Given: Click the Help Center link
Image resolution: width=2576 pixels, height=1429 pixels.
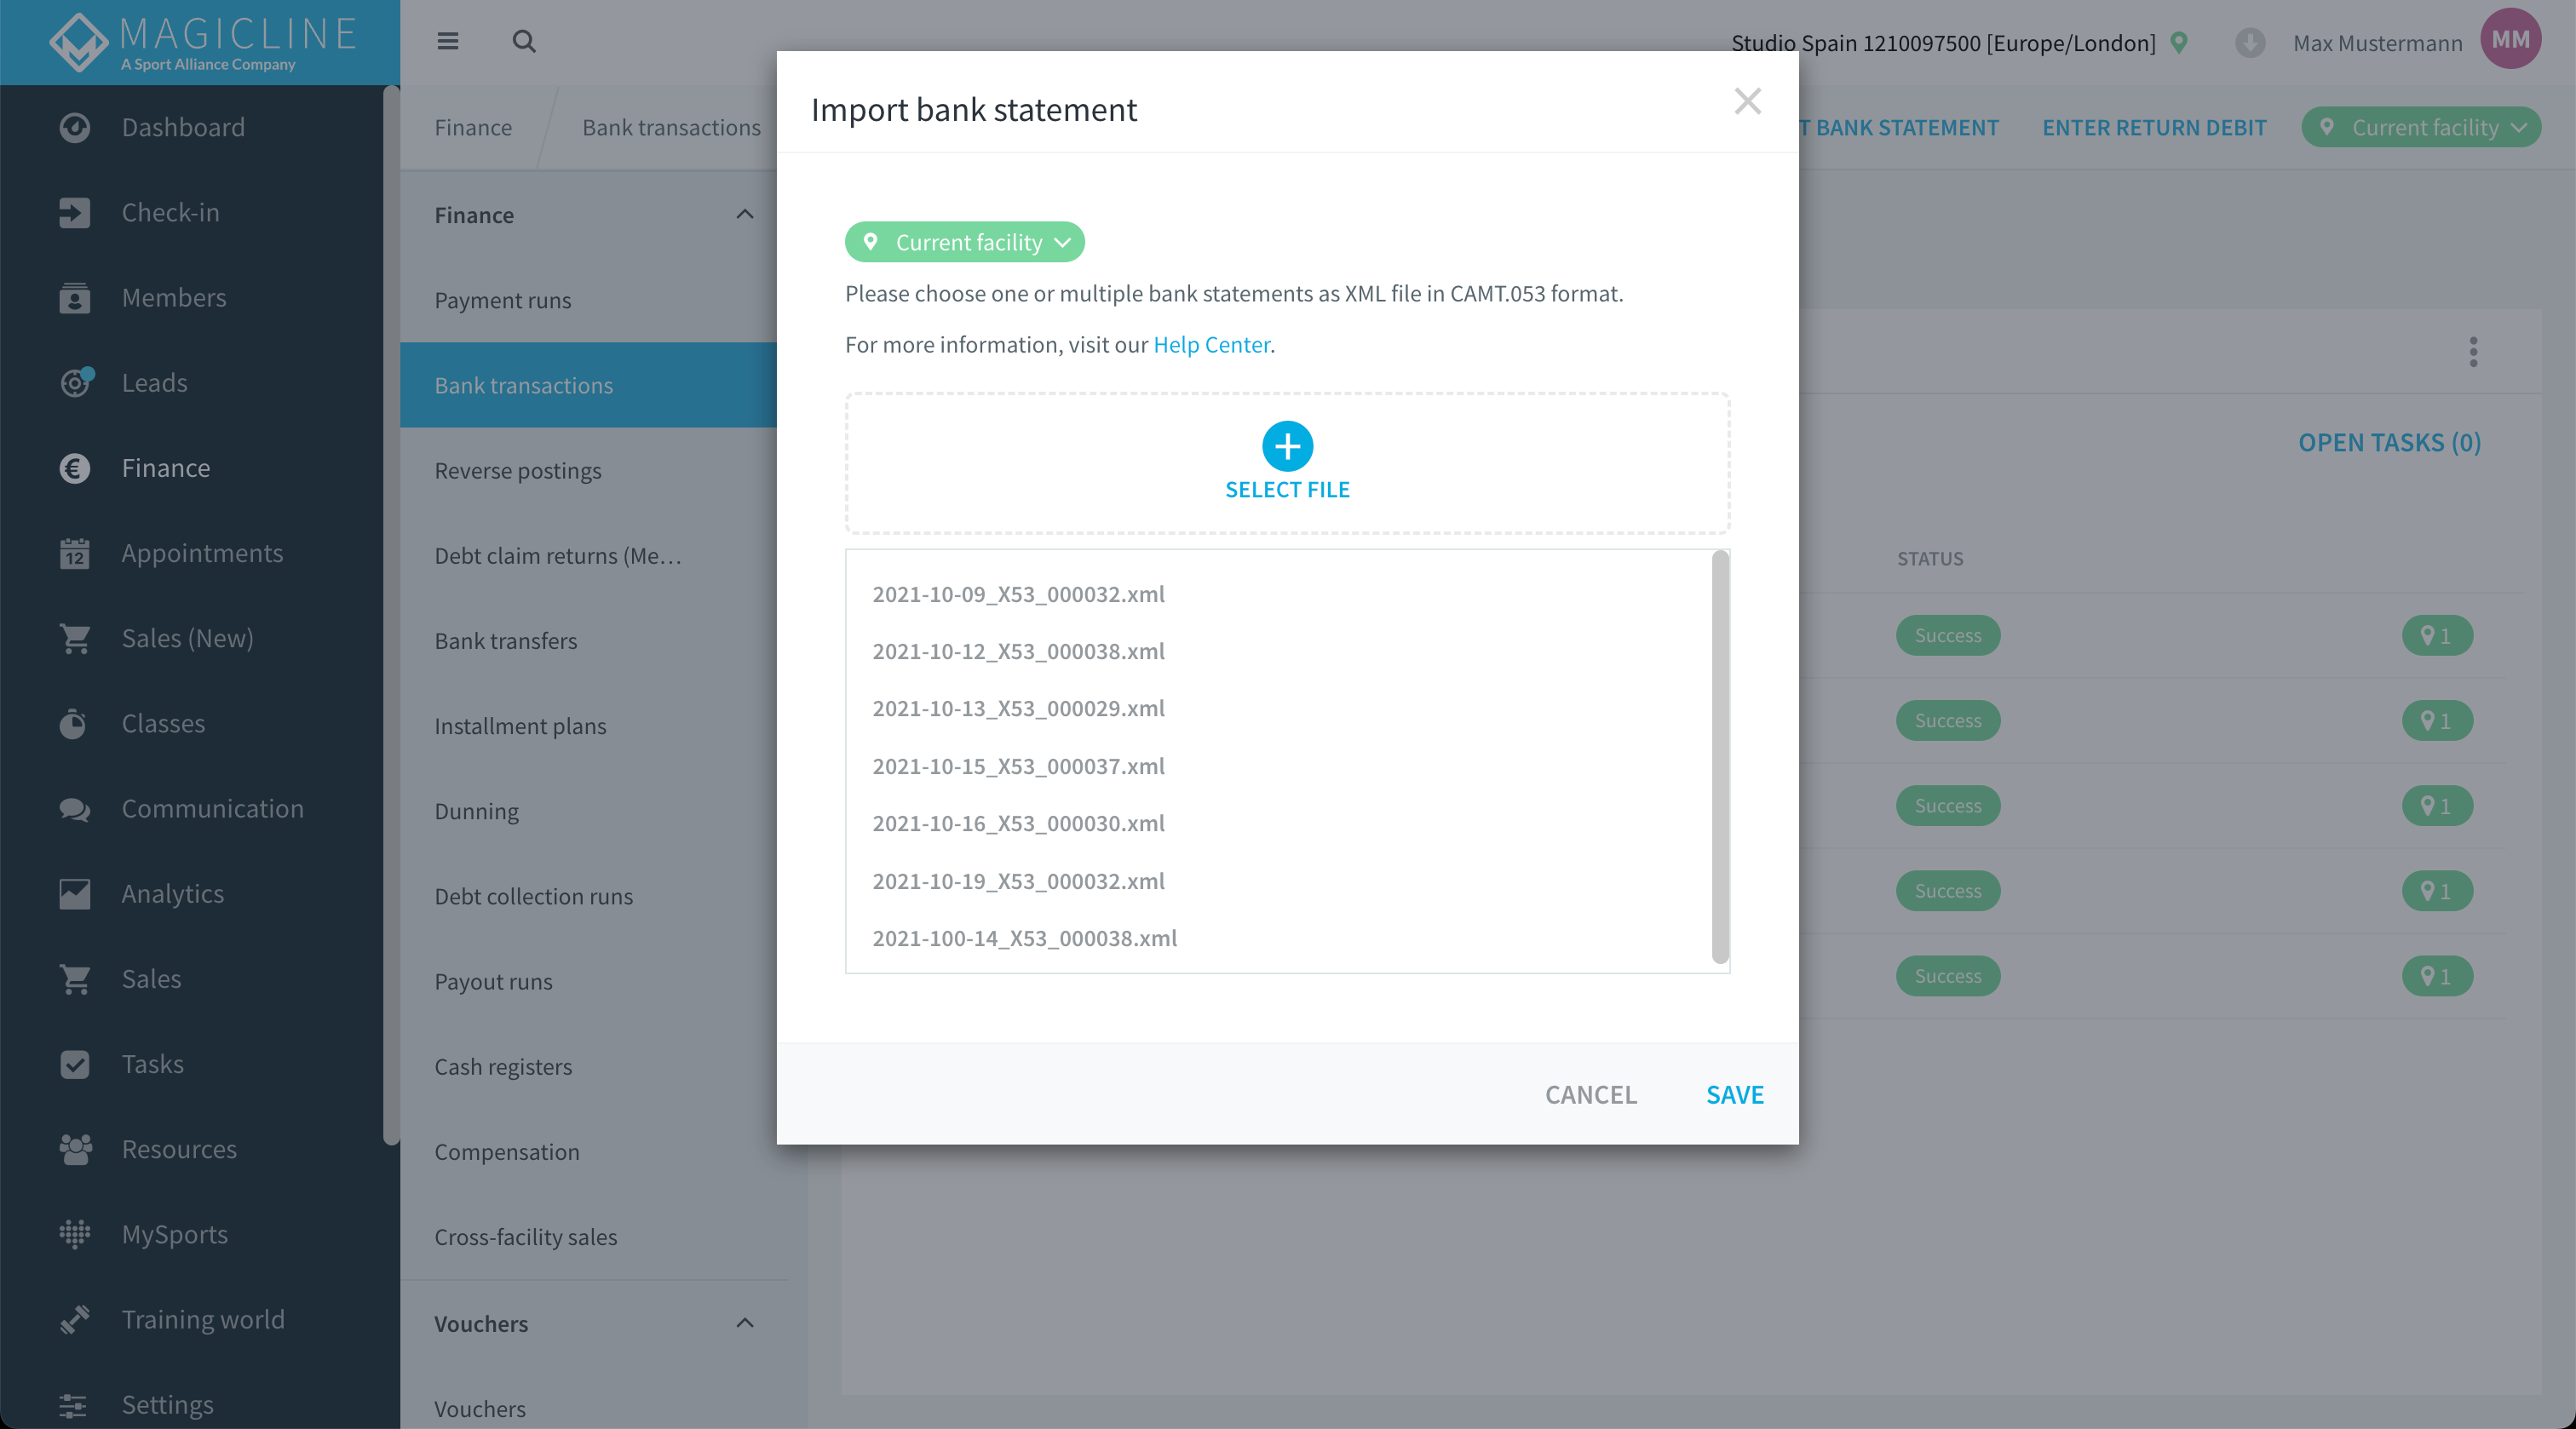Looking at the screenshot, I should pos(1211,344).
